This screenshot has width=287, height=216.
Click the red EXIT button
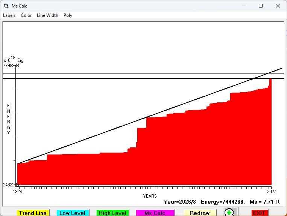click(x=260, y=213)
